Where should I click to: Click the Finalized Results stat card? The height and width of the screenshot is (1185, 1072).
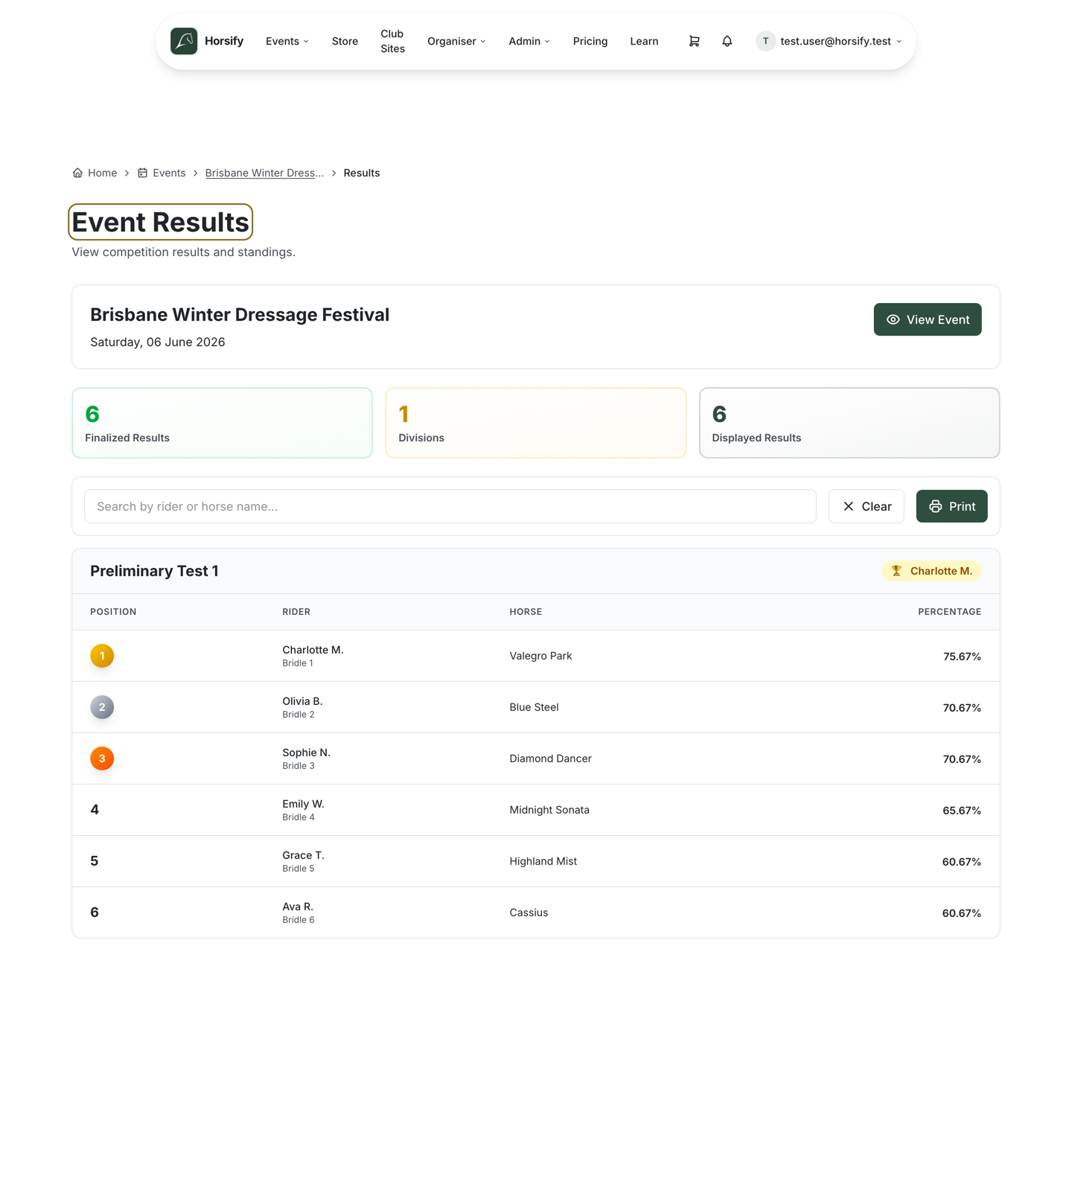223,423
